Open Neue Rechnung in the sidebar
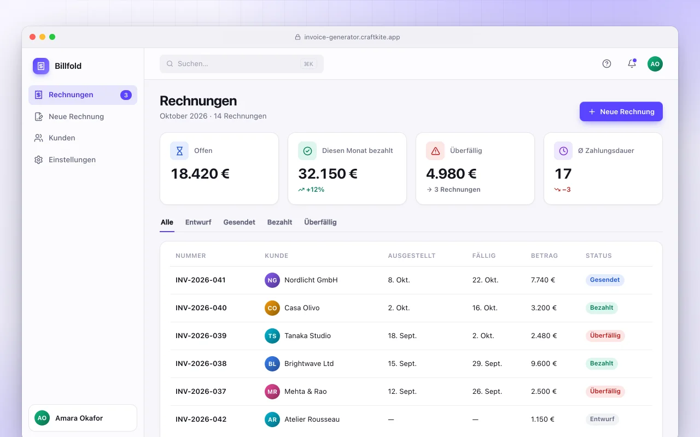 pos(83,116)
